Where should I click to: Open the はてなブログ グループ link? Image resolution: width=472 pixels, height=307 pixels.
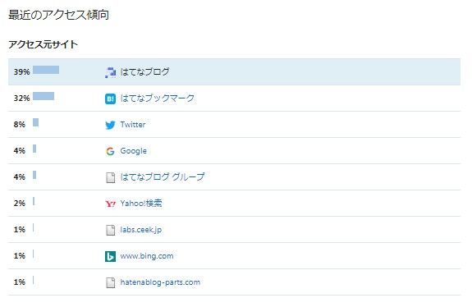[x=163, y=176]
